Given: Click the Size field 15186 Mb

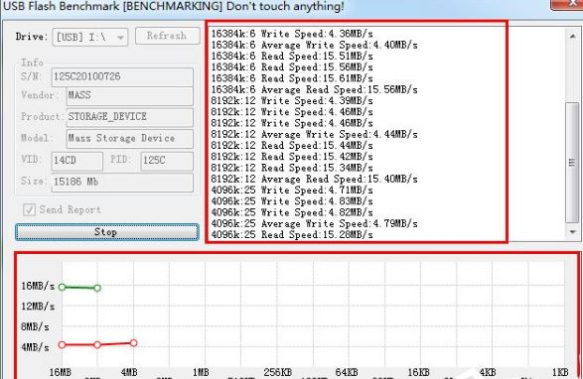Looking at the screenshot, I should coord(122,183).
